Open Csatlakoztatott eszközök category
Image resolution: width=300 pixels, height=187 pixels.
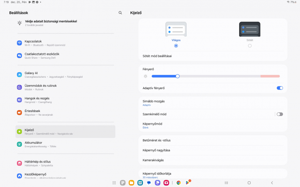coord(65,56)
